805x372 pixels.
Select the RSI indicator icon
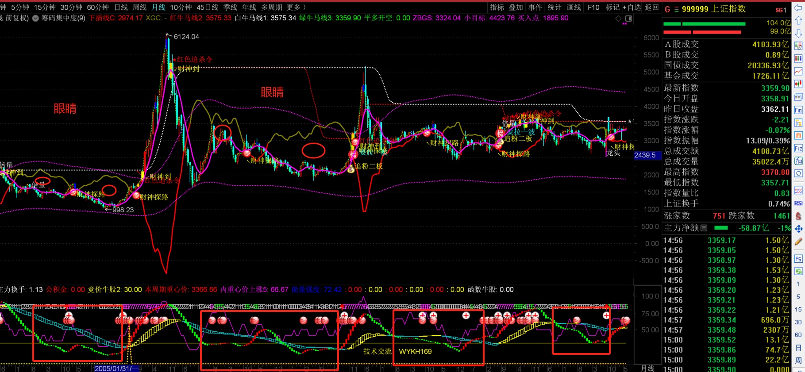(x=798, y=203)
